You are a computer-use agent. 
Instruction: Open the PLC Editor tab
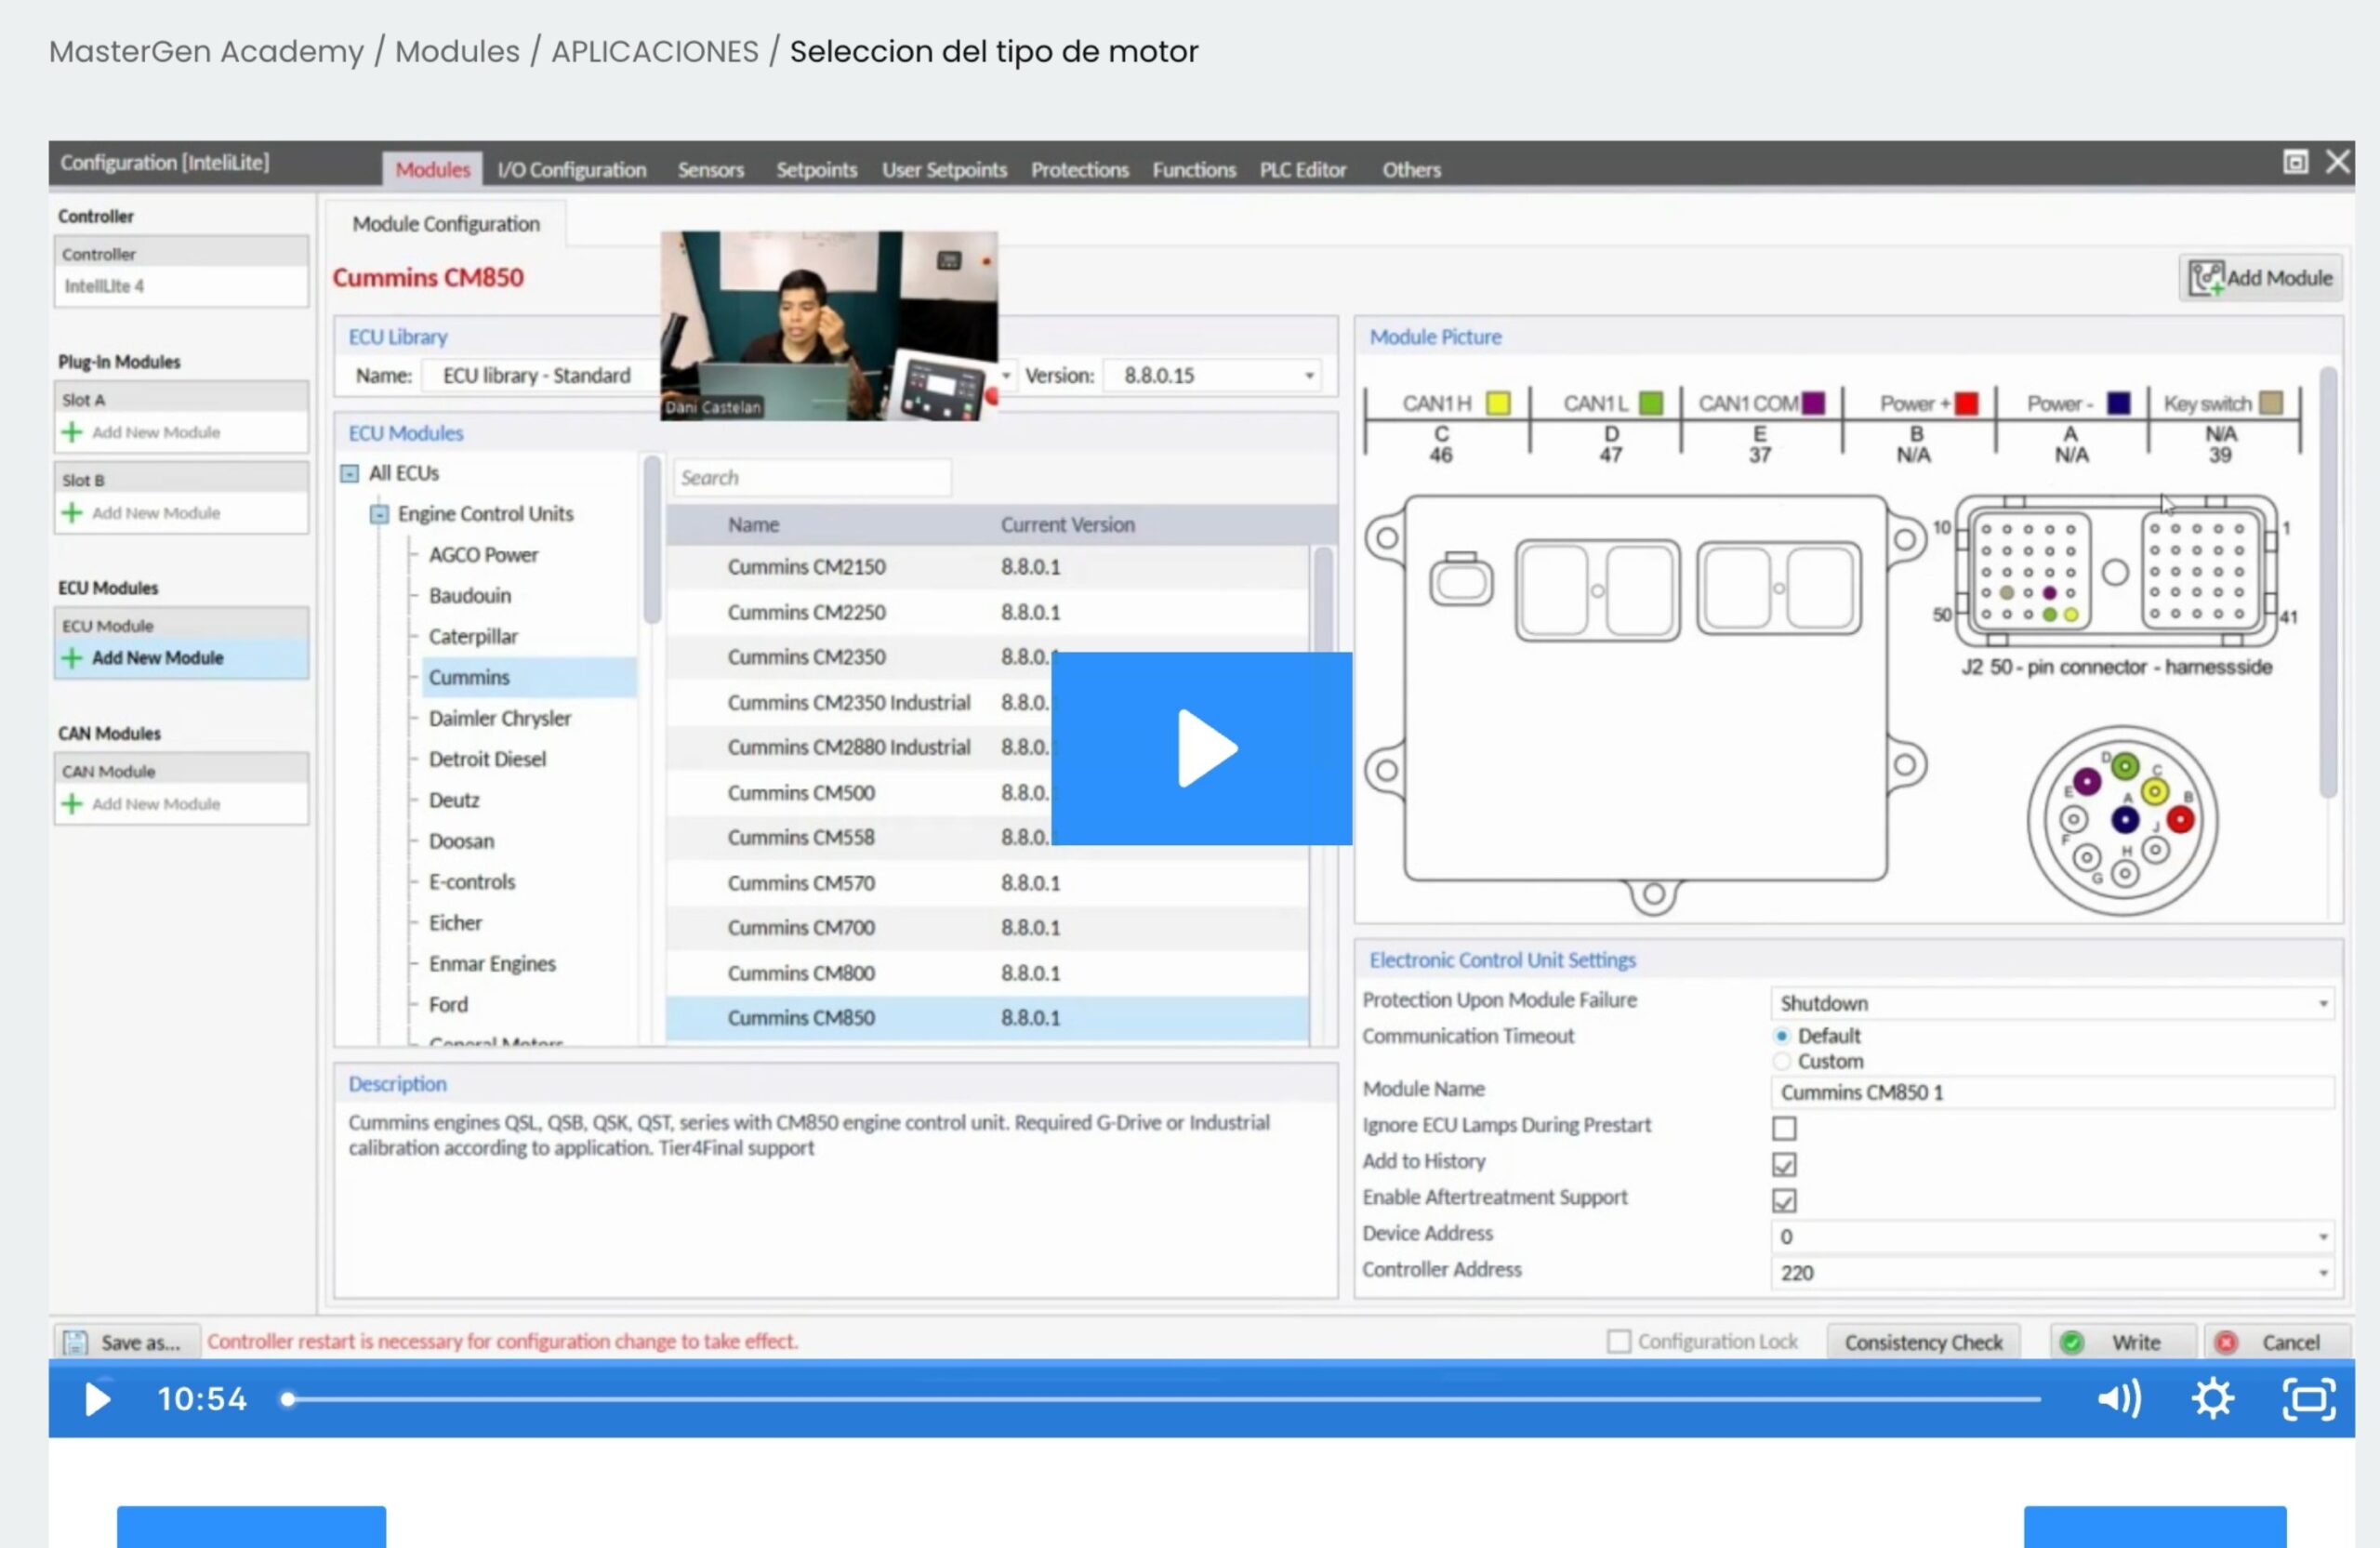pyautogui.click(x=1303, y=170)
